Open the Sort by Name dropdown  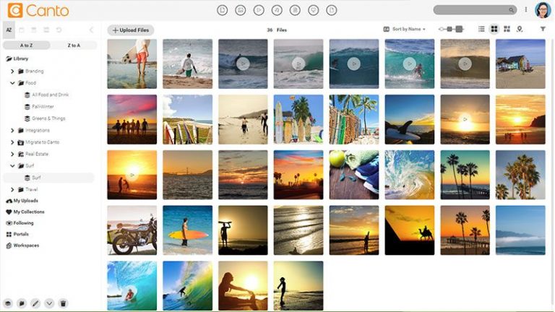pyautogui.click(x=405, y=29)
